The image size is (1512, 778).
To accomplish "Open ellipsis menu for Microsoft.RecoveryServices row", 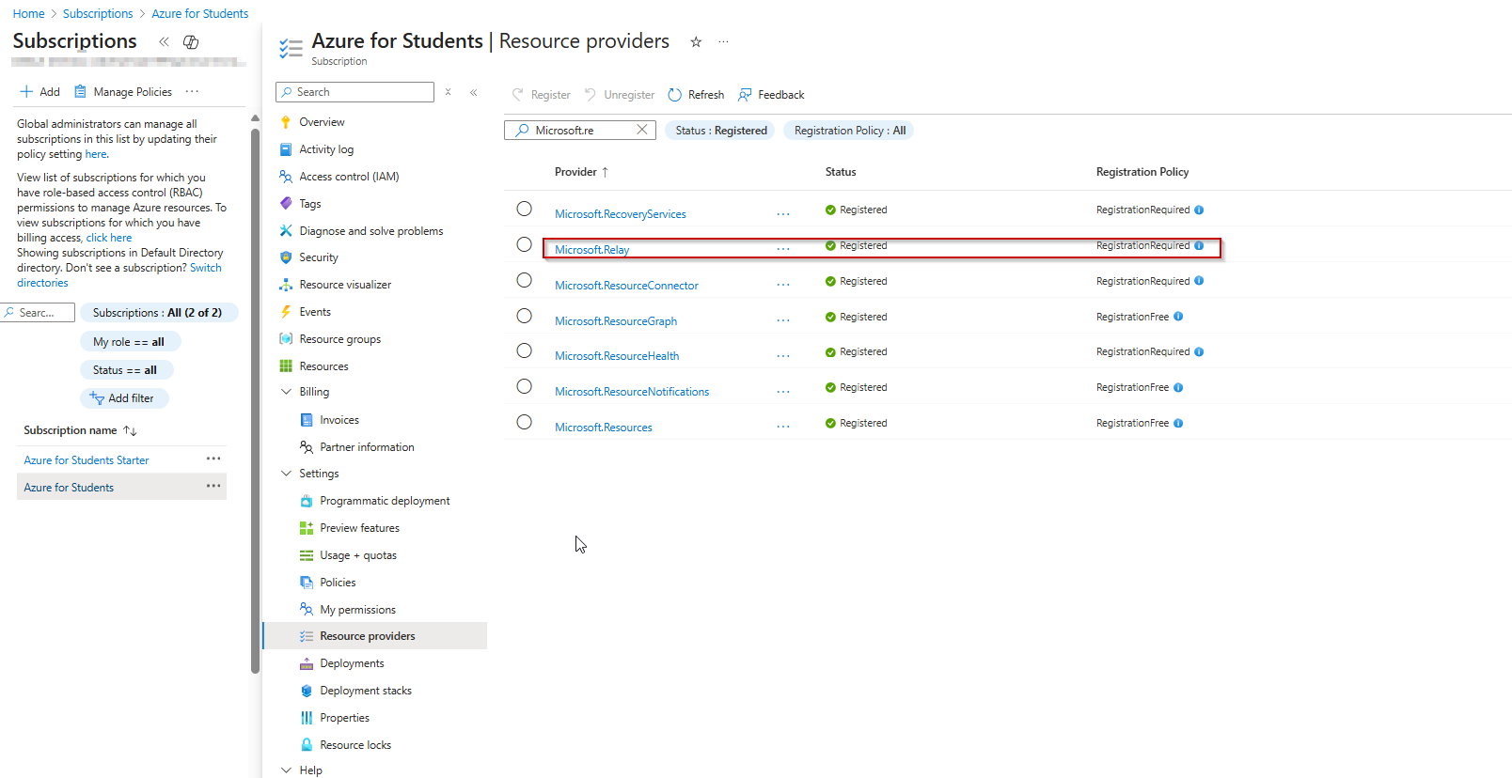I will click(783, 214).
